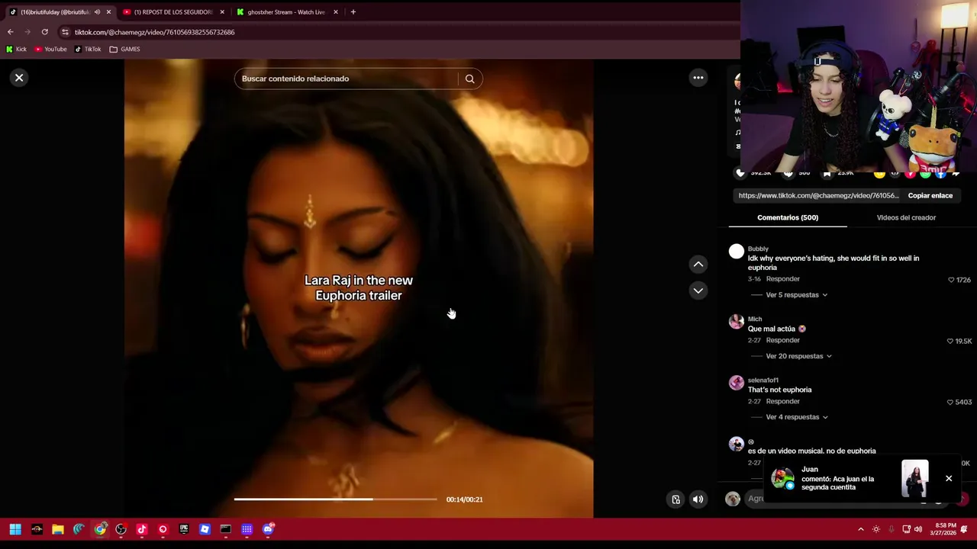Switch to the 'Videos del creador' tab
This screenshot has width=977, height=549.
coord(906,218)
